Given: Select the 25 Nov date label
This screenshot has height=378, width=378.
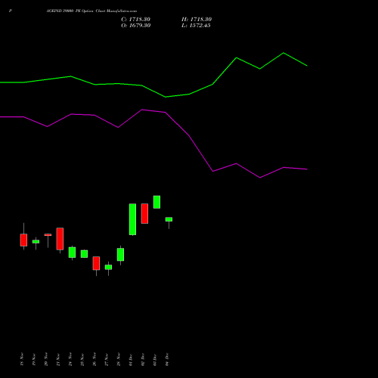Looking at the screenshot, I should tap(82, 359).
